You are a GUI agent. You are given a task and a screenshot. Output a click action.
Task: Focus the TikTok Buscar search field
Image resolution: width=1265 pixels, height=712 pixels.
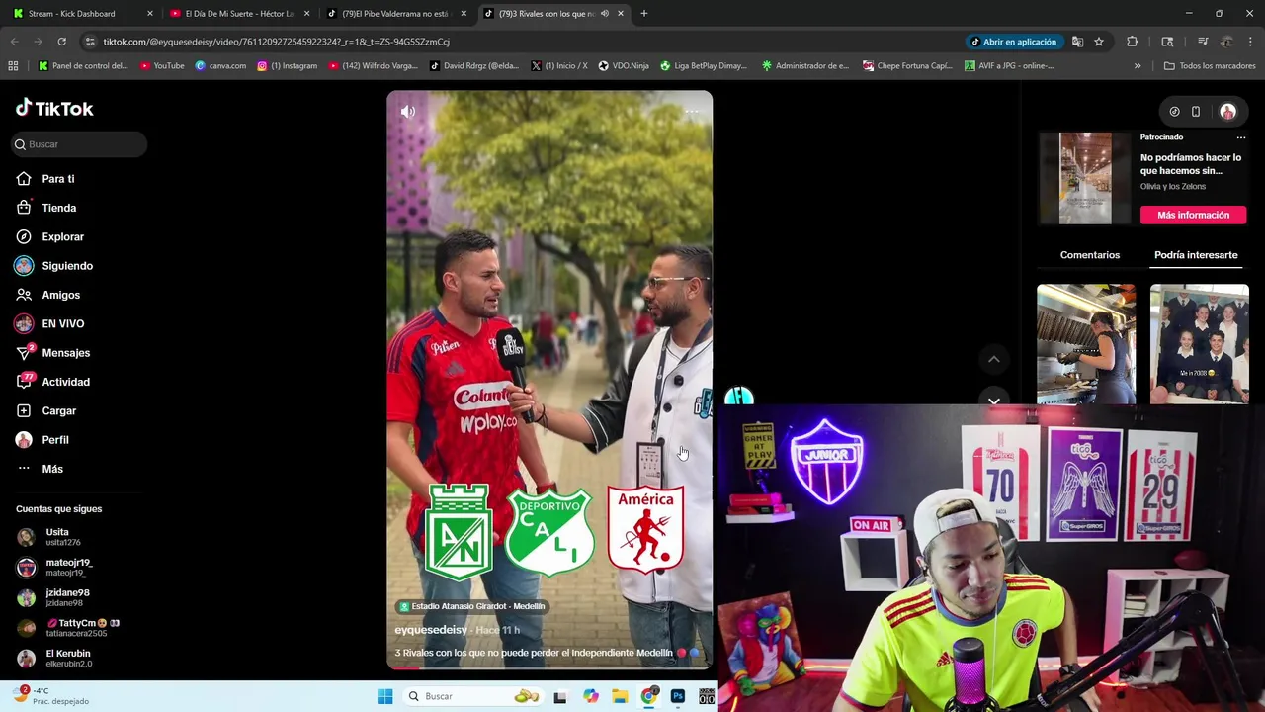(x=80, y=144)
